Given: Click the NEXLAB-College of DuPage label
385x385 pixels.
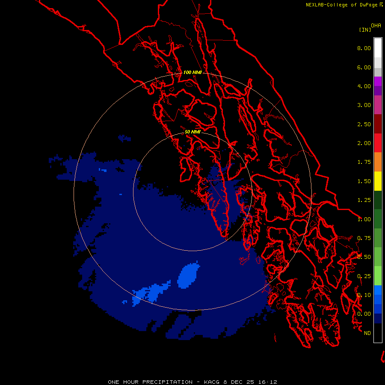Looking at the screenshot, I should point(342,5).
